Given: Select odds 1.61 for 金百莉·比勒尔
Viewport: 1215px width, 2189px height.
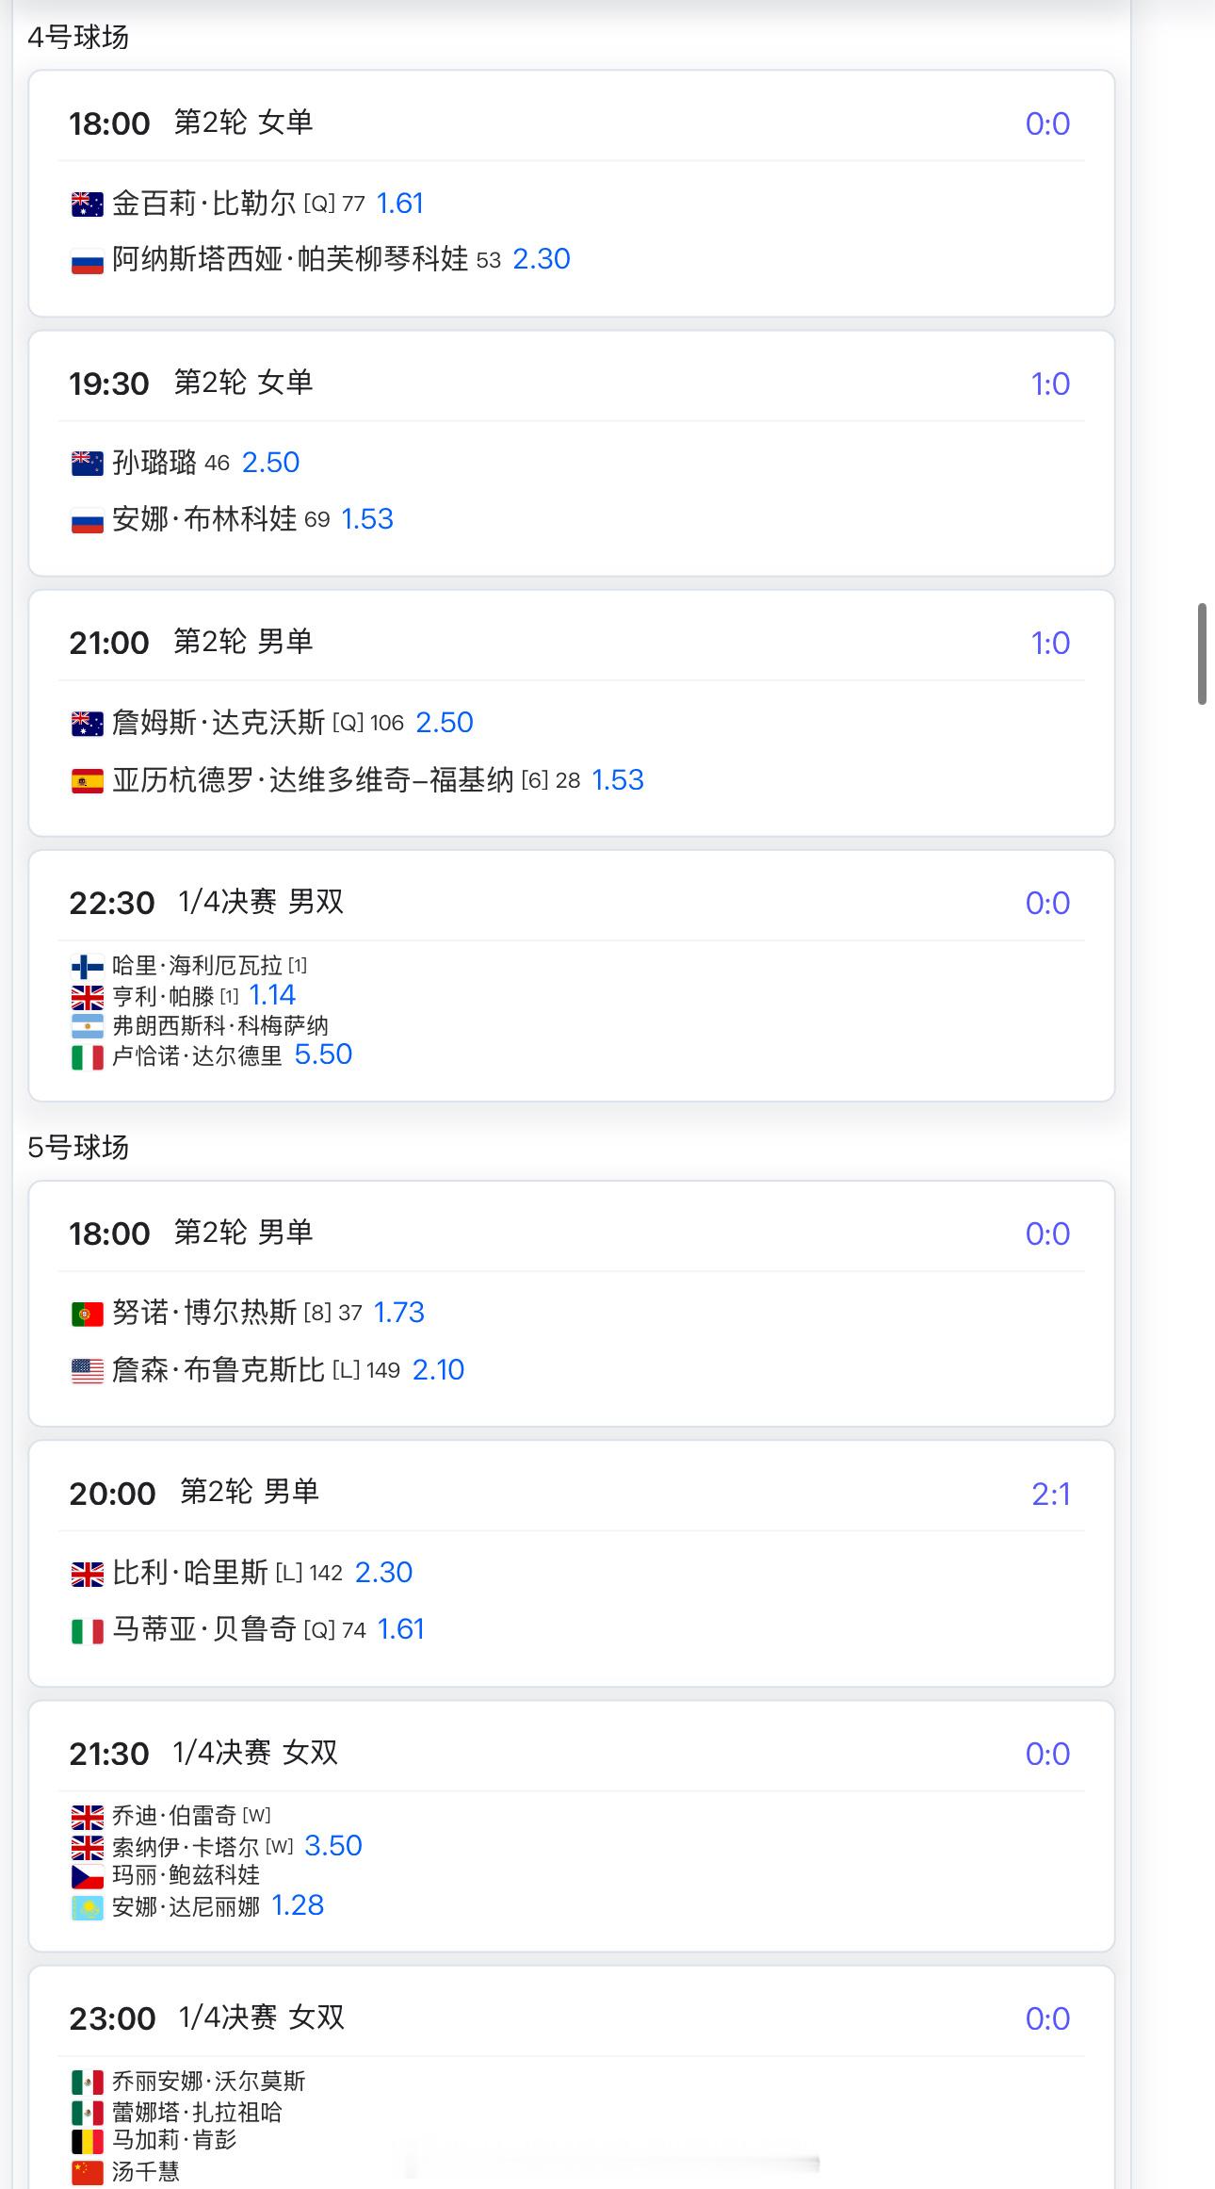Looking at the screenshot, I should (x=400, y=204).
